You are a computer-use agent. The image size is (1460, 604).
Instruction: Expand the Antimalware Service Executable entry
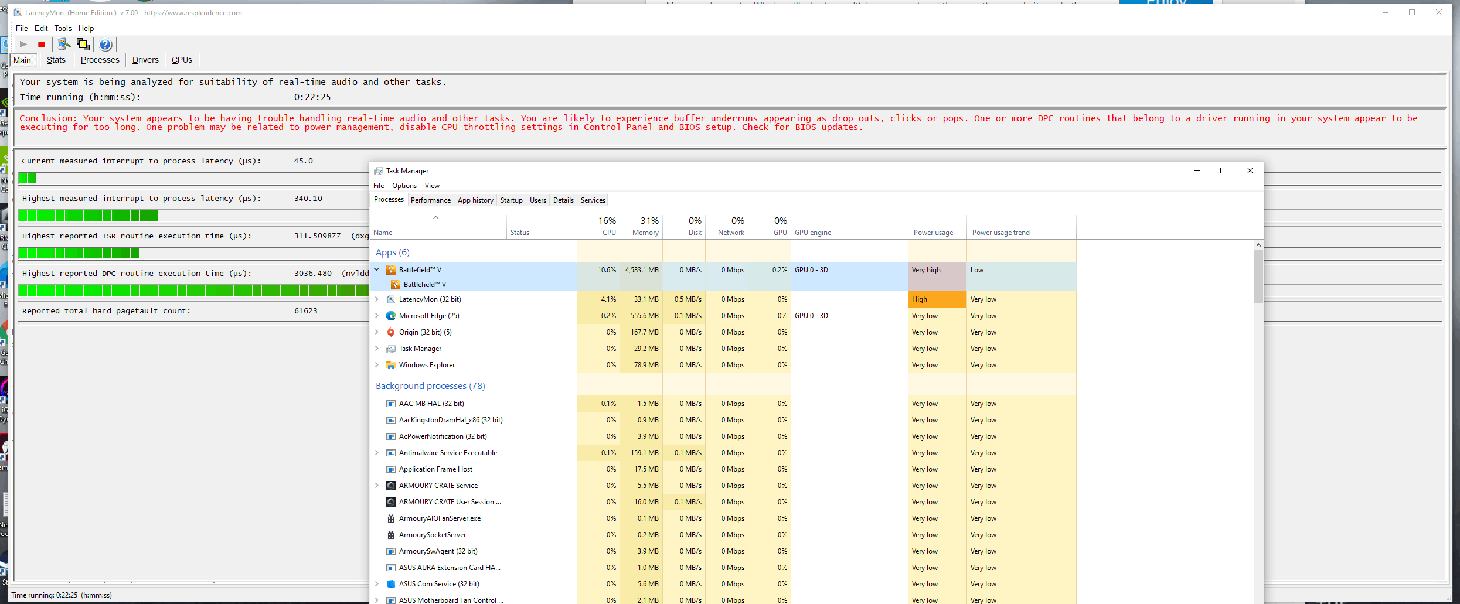377,453
